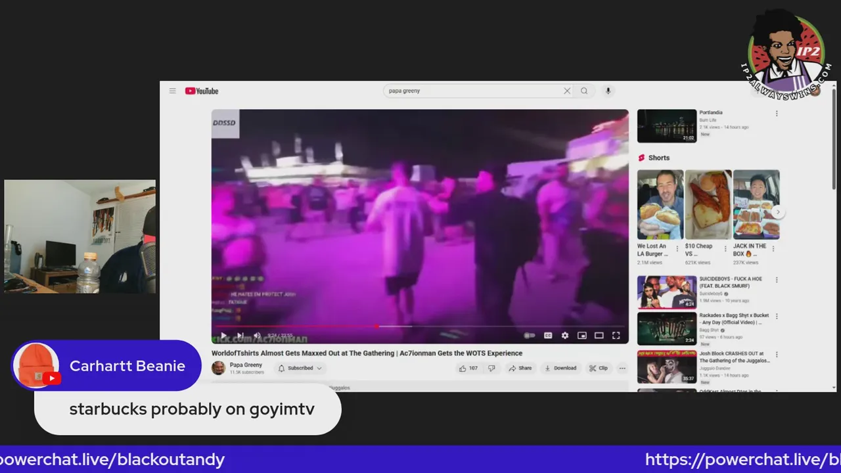Play the video using the play button
Image resolution: width=841 pixels, height=473 pixels.
223,336
